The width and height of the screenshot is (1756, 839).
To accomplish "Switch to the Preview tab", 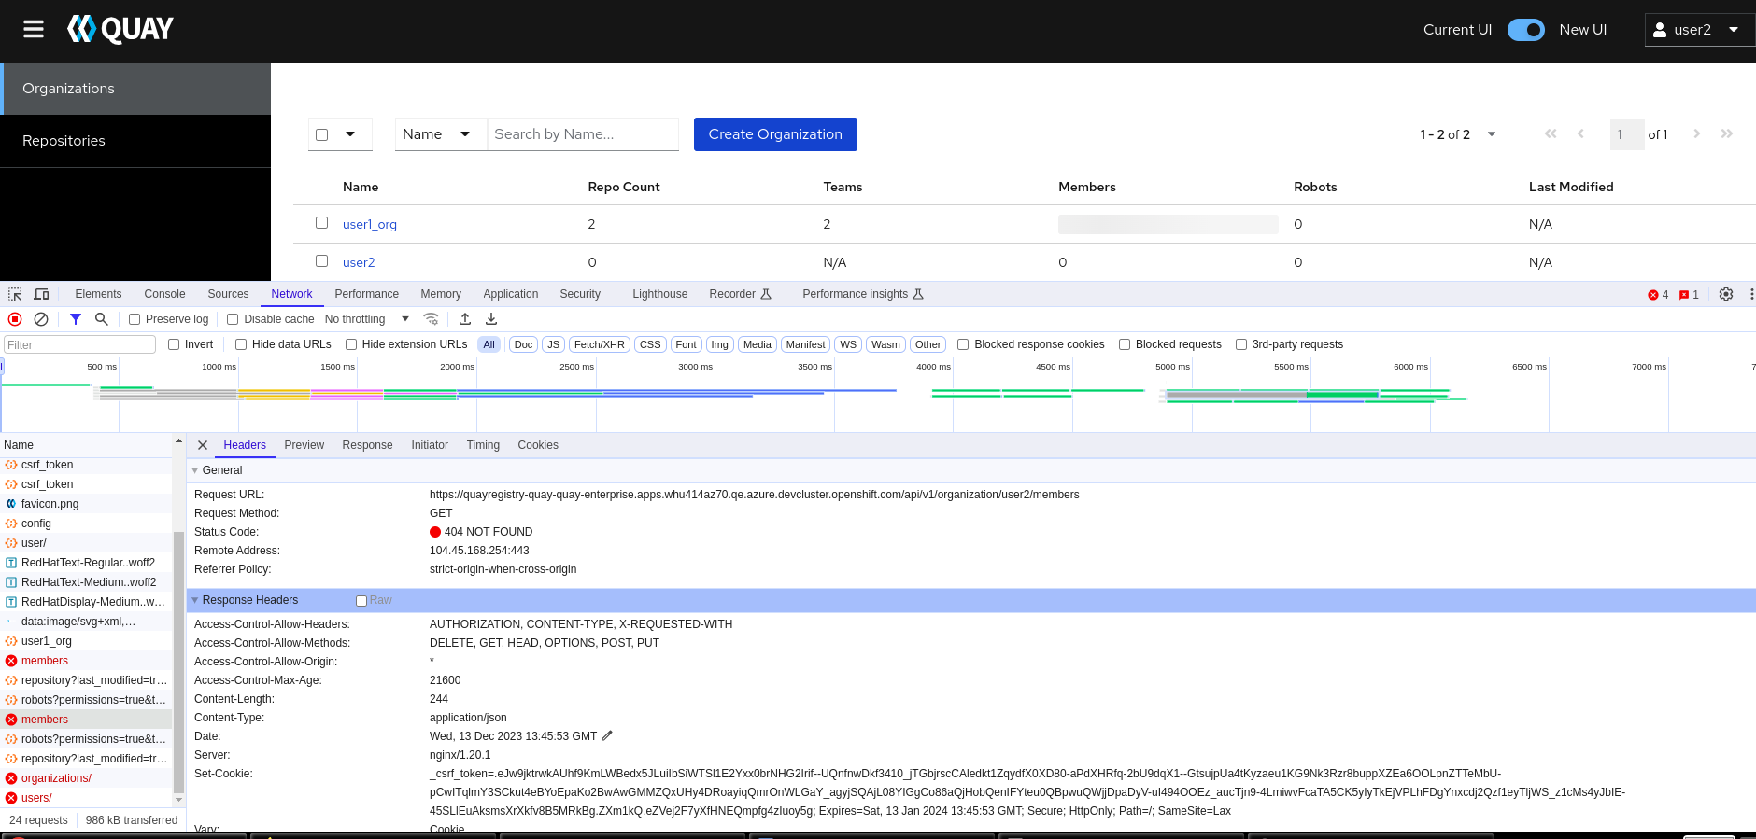I will coord(304,445).
